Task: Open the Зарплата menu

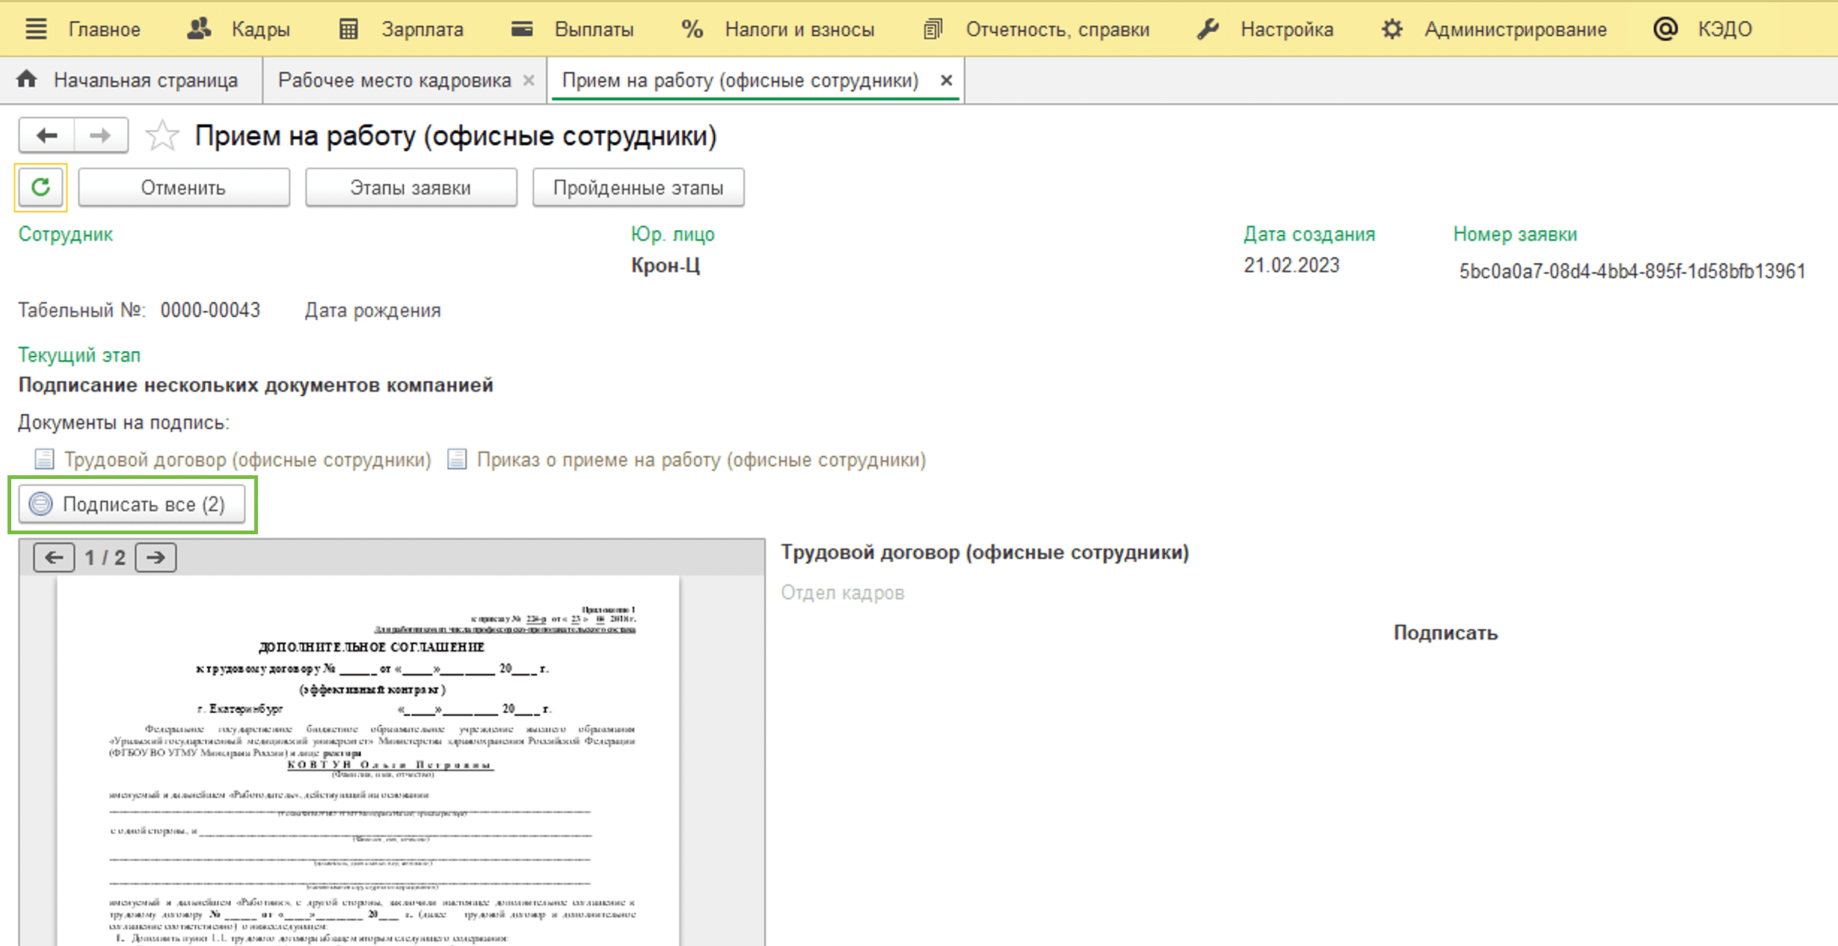Action: coord(422,29)
